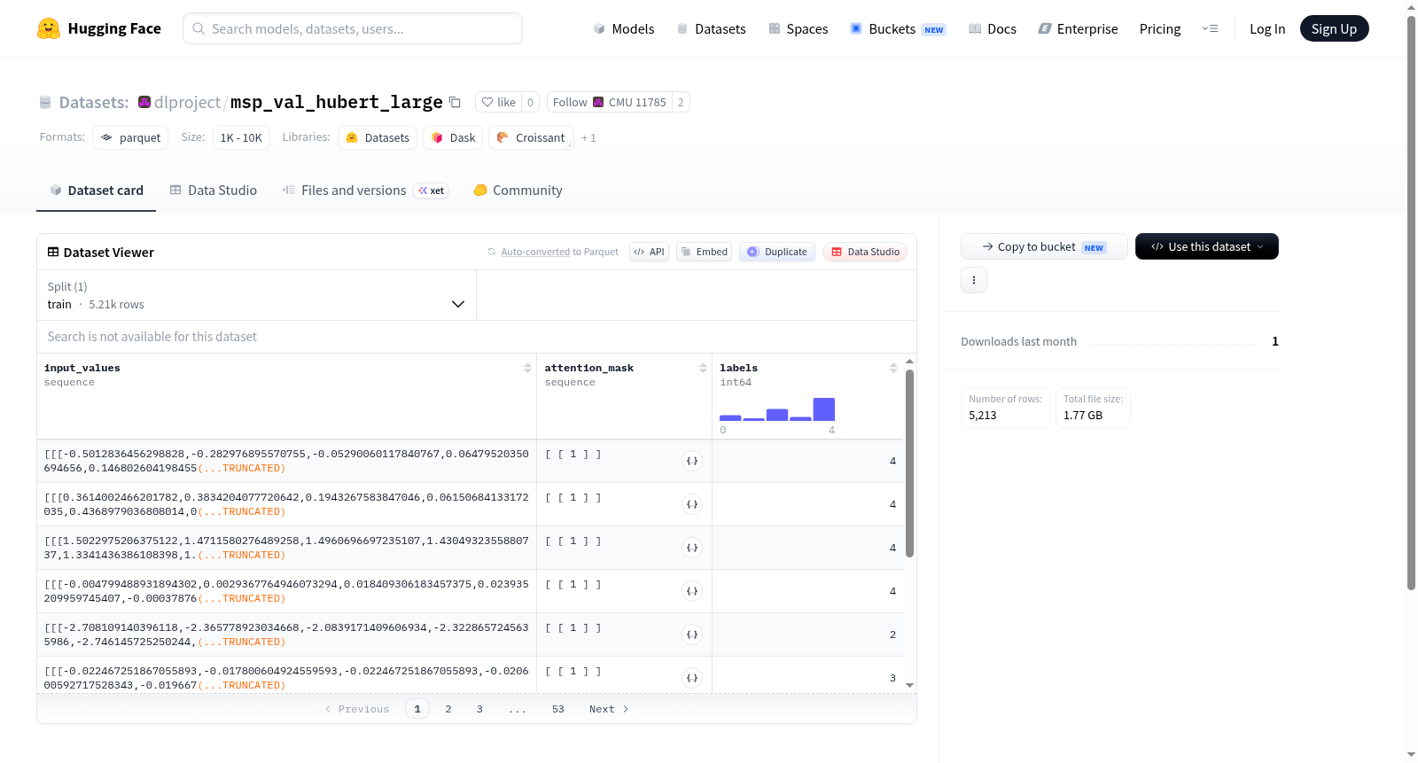Expand JSON for the third attention_mask row
The width and height of the screenshot is (1418, 763).
(692, 548)
